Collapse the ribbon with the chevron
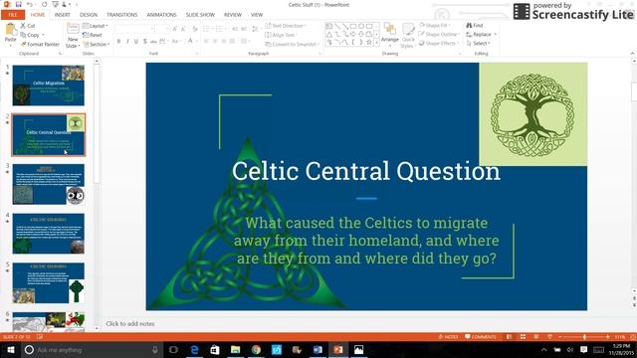 [632, 53]
